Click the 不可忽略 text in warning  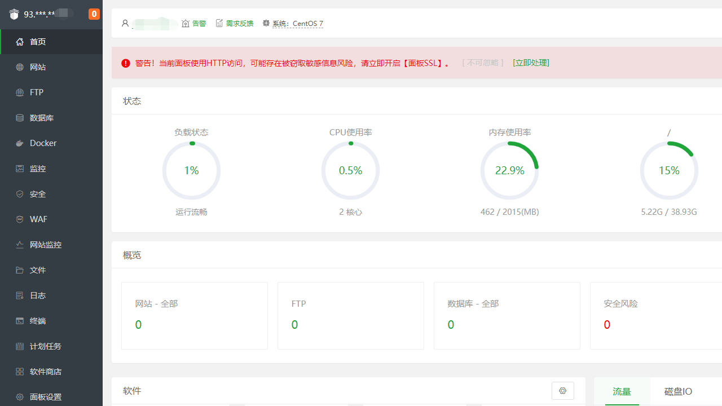(483, 63)
